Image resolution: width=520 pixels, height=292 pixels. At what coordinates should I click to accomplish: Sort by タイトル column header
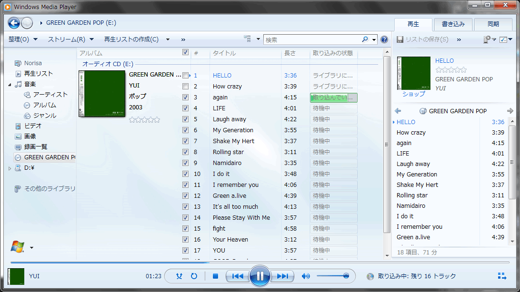(x=246, y=53)
